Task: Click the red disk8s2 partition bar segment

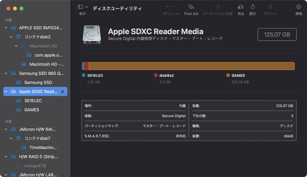Action: coord(86,66)
